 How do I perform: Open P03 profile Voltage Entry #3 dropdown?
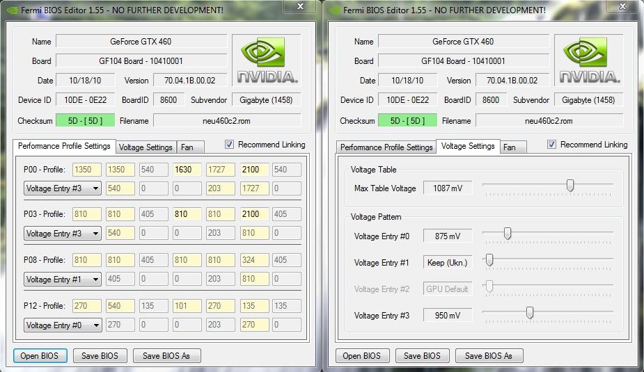point(63,234)
